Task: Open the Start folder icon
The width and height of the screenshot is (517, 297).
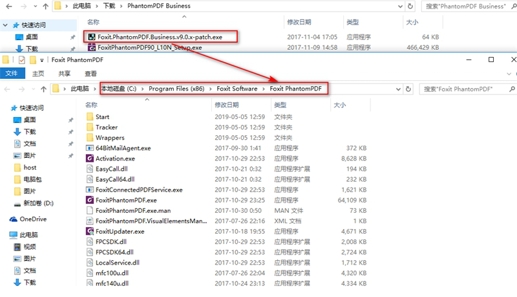Action: [90, 116]
